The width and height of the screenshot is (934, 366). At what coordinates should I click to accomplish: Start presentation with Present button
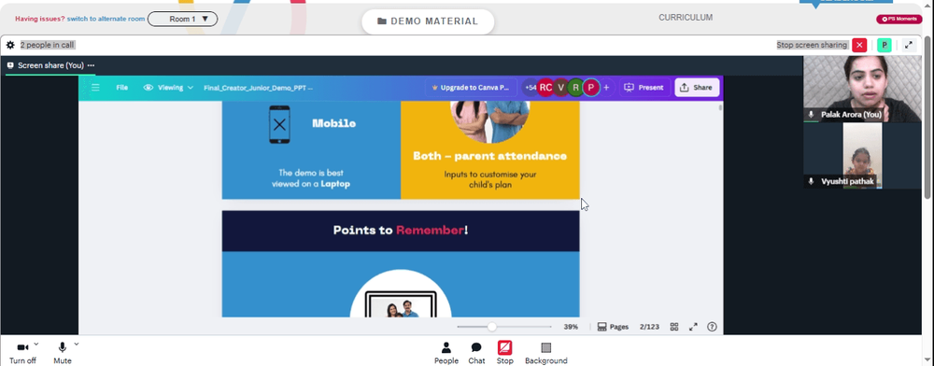click(x=644, y=88)
